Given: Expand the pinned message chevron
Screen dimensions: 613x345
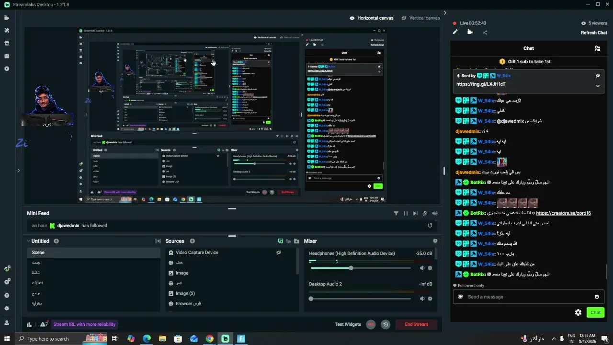Looking at the screenshot, I should coord(598,86).
